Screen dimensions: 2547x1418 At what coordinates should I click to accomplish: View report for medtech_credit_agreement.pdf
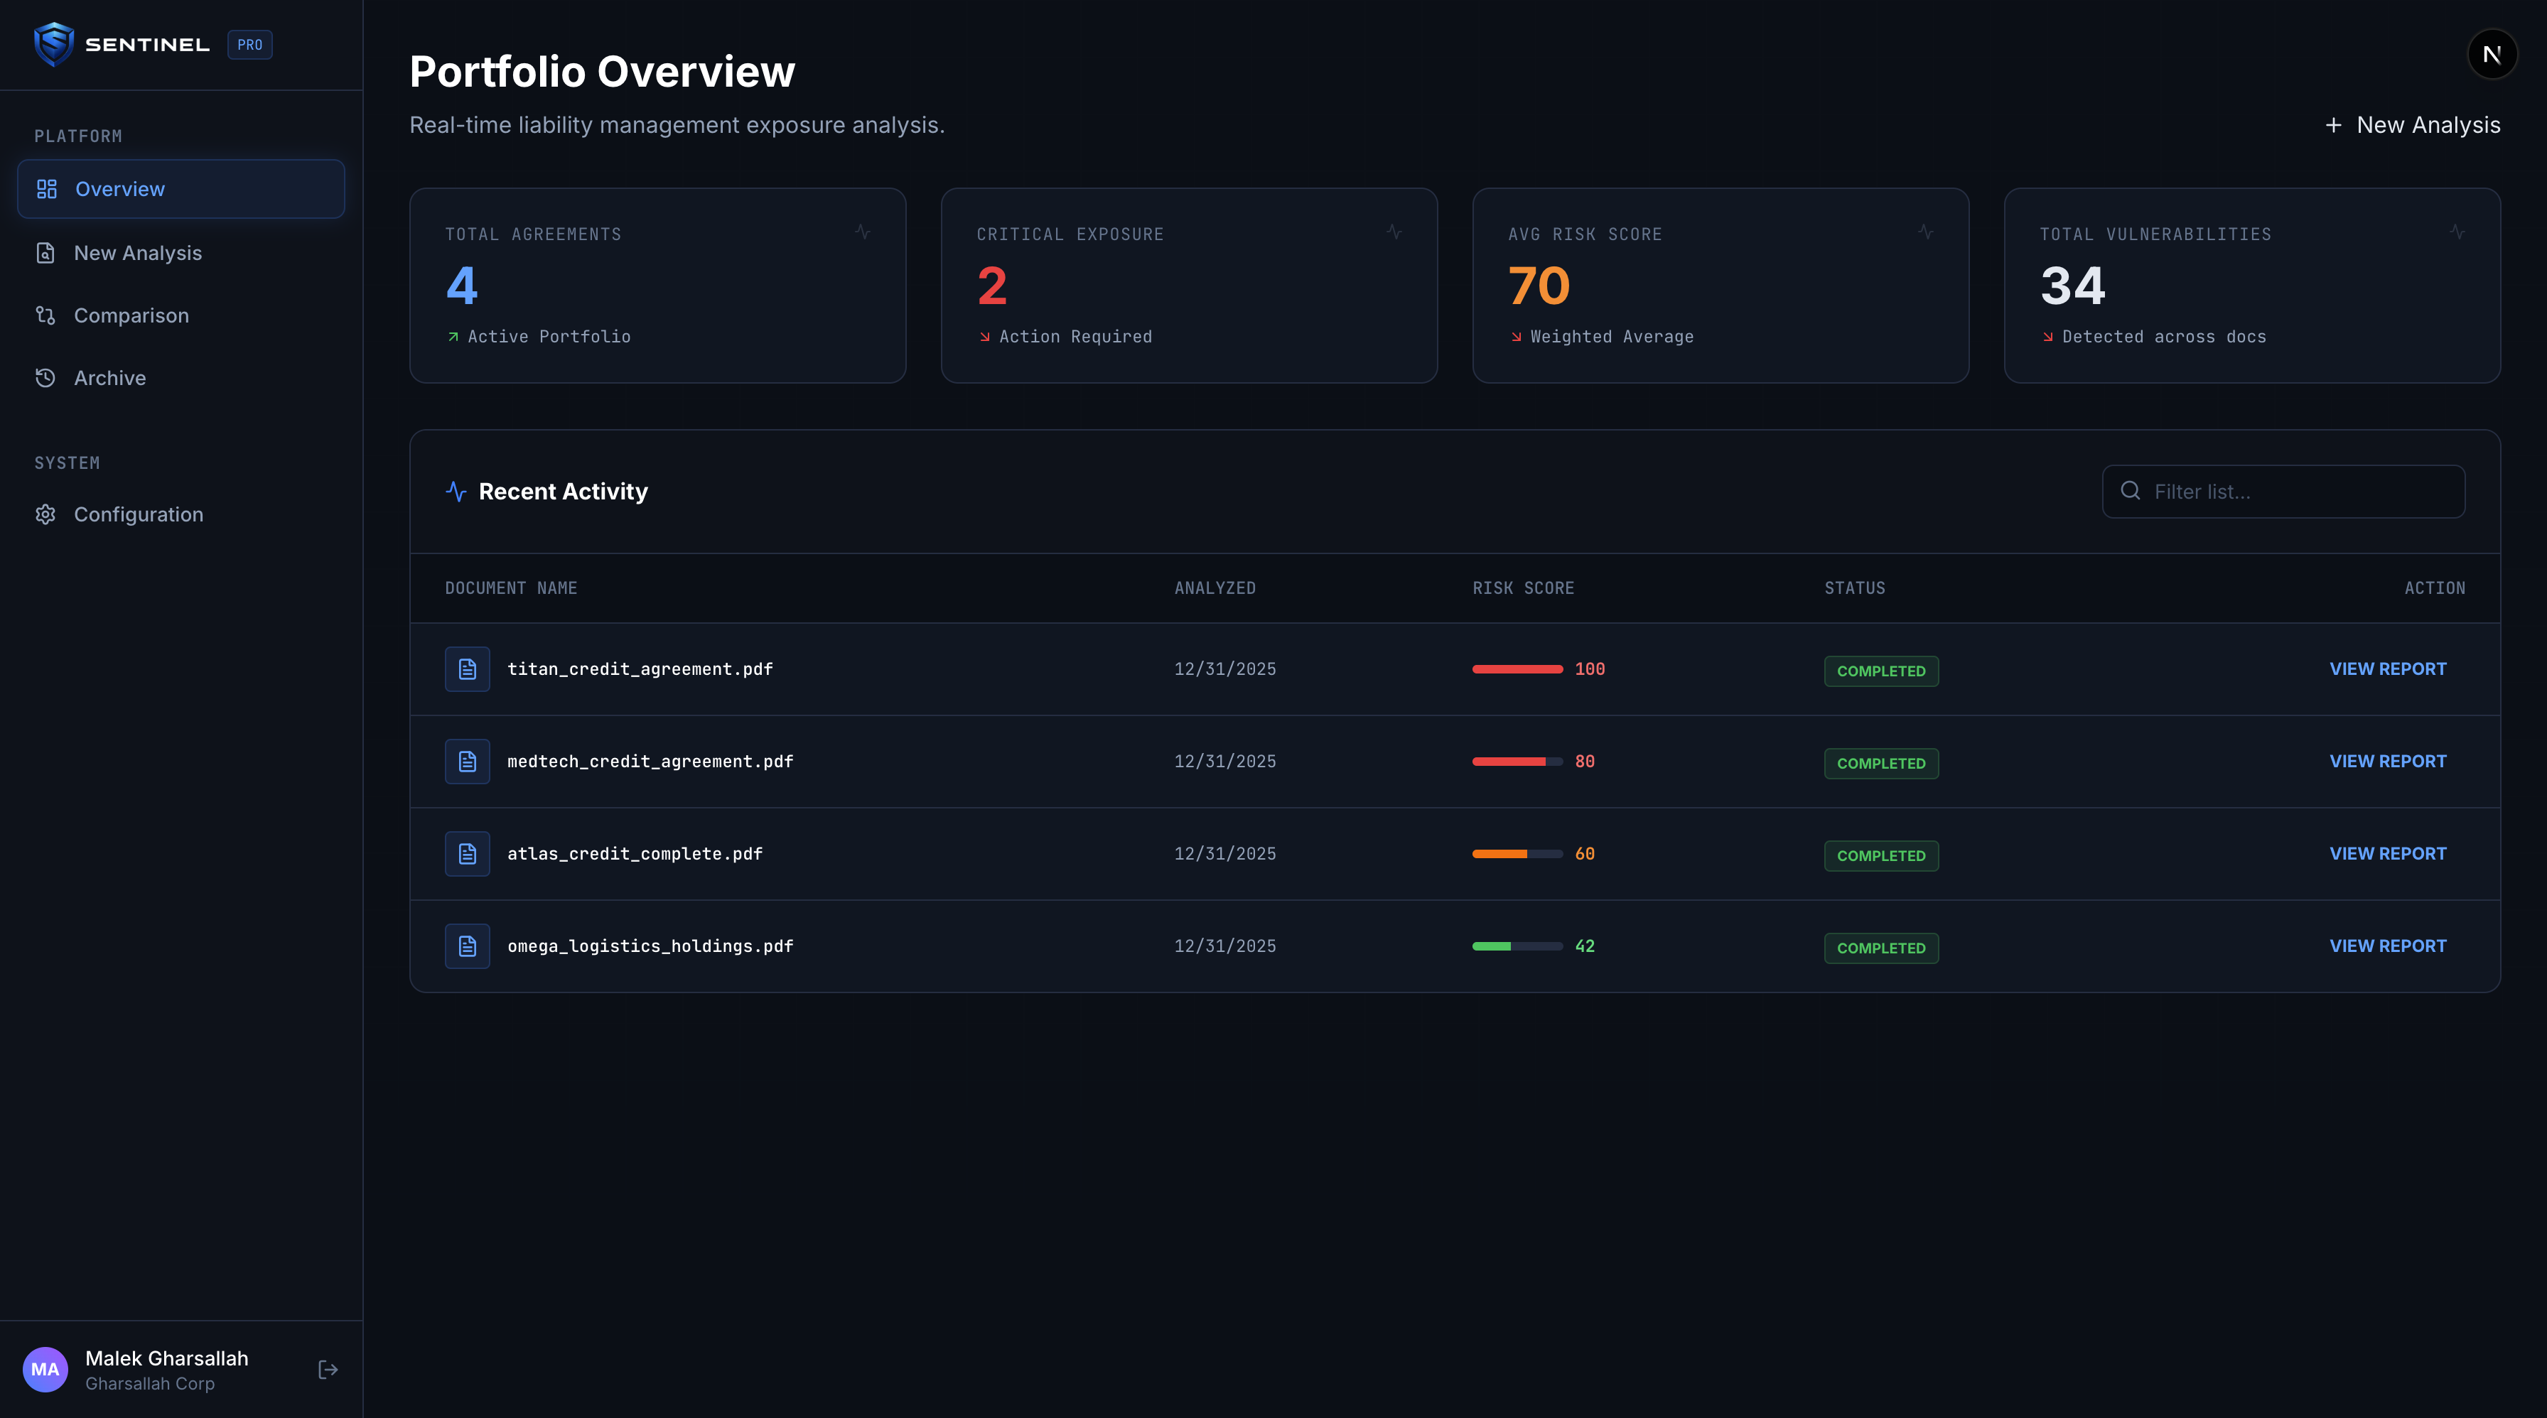2387,761
